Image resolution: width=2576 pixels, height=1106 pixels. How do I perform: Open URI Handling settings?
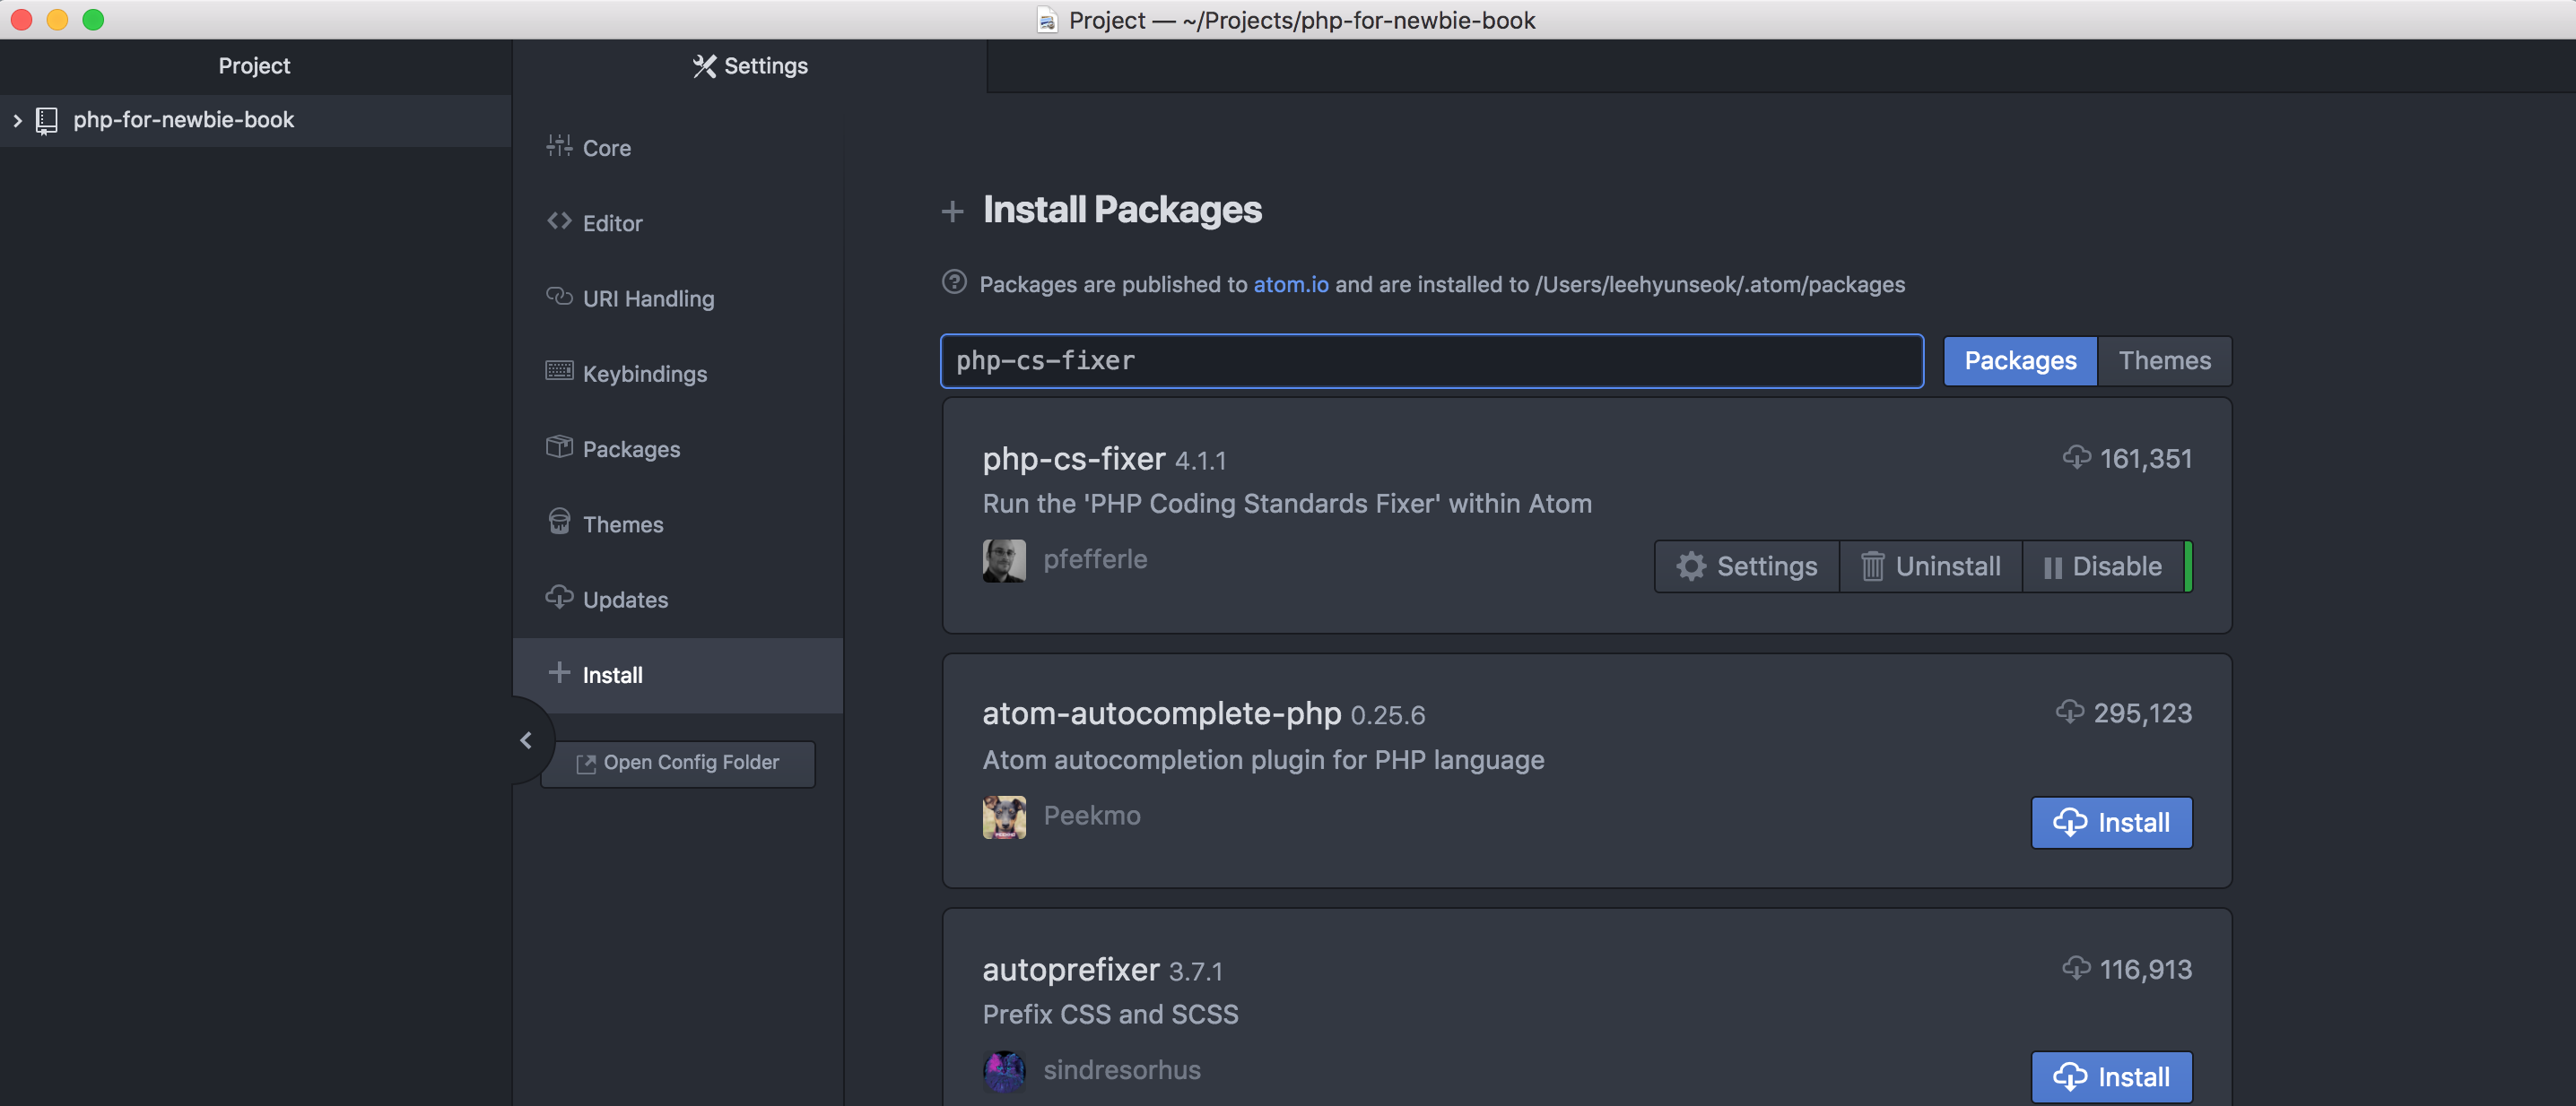(649, 298)
